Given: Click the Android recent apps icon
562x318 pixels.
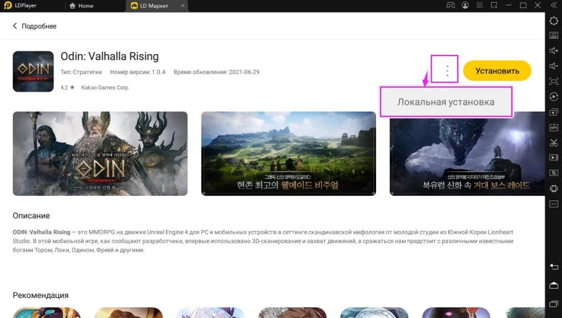Looking at the screenshot, I should click(x=554, y=304).
